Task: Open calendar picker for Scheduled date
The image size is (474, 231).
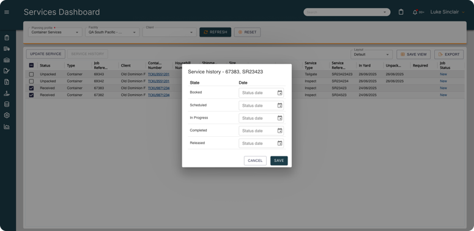Action: click(x=280, y=105)
